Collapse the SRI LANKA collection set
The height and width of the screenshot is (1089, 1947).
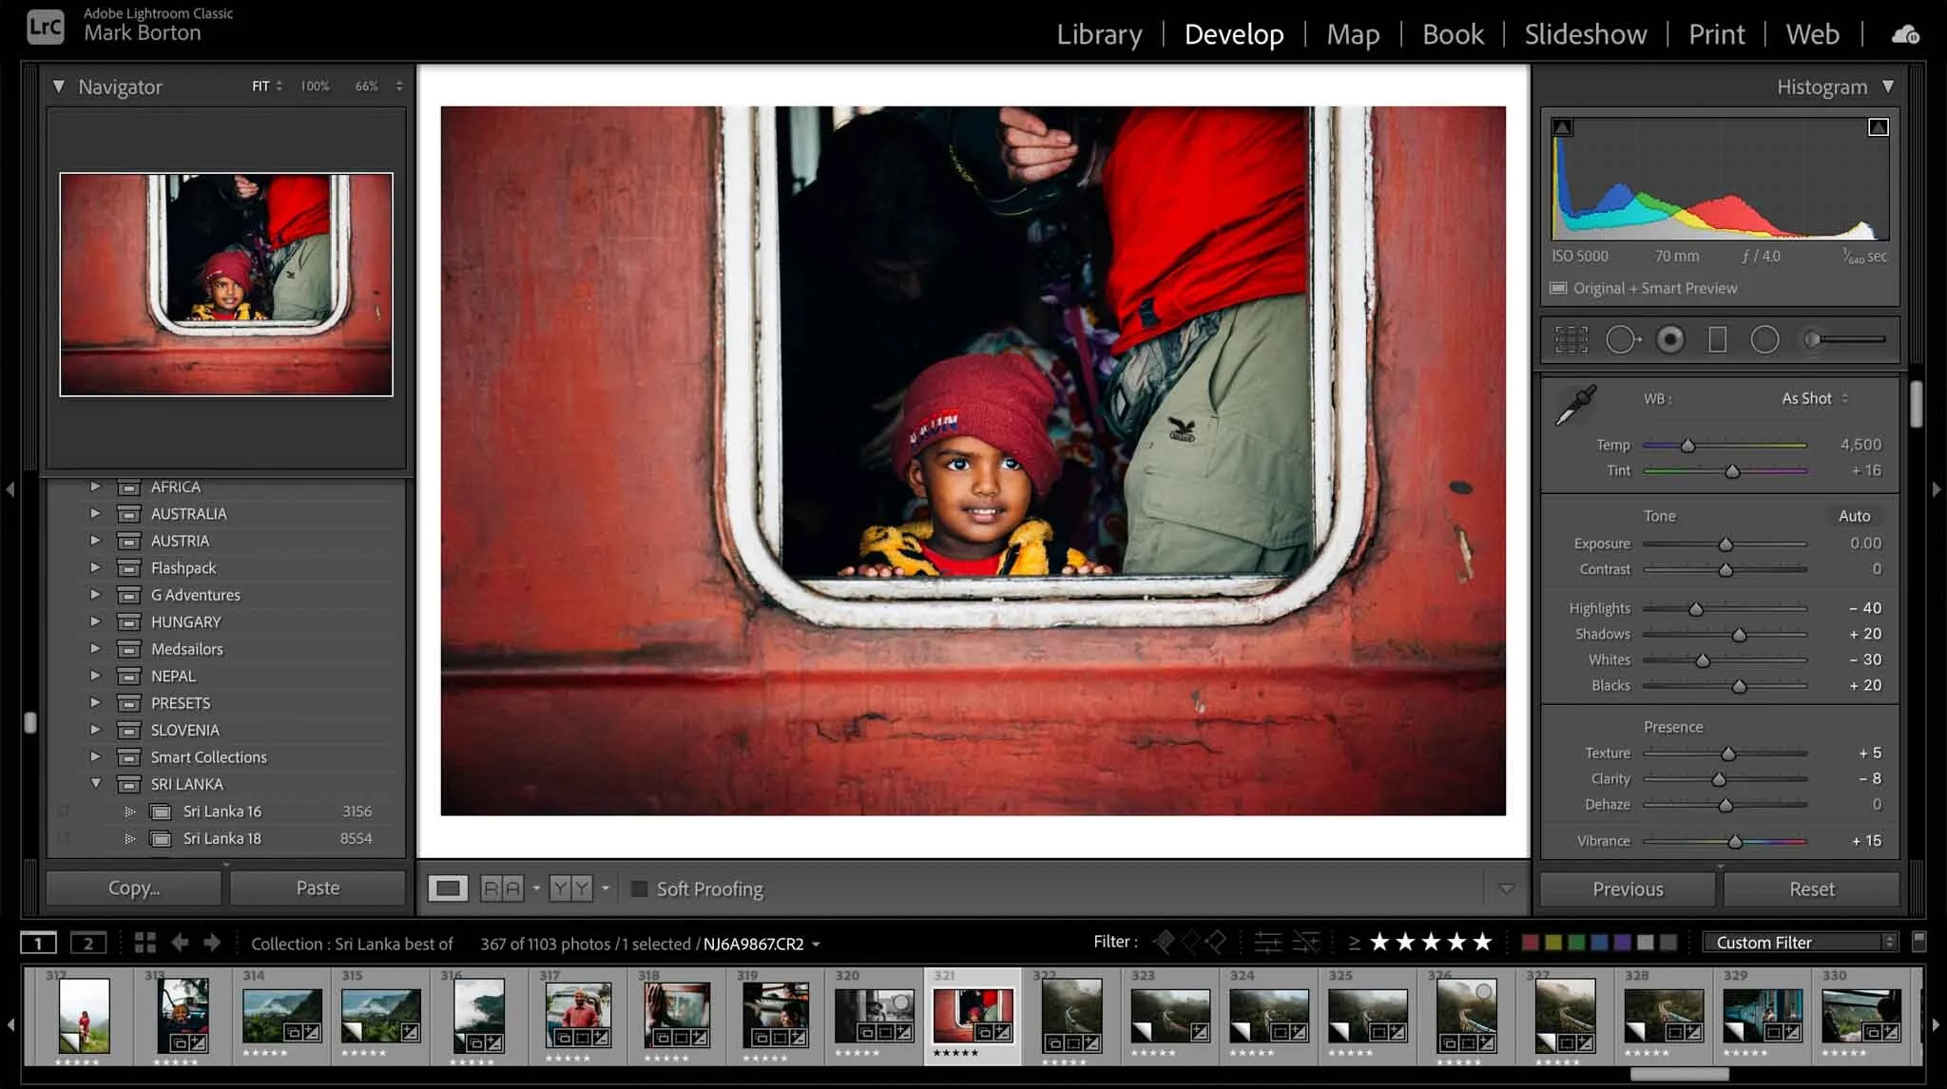click(95, 784)
